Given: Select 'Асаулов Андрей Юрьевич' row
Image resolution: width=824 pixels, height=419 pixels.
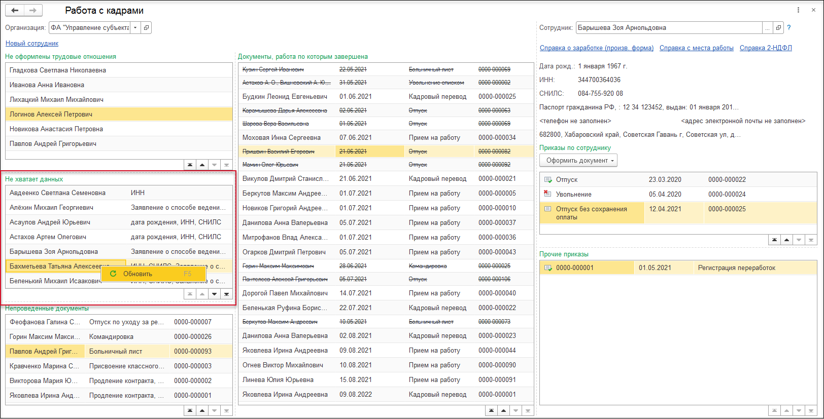Looking at the screenshot, I should 119,222.
